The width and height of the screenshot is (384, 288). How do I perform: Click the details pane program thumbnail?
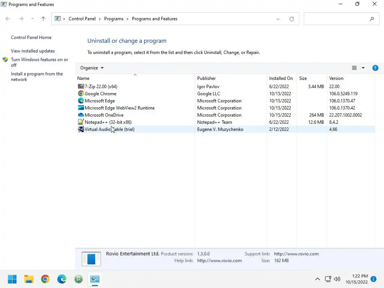pyautogui.click(x=91, y=259)
